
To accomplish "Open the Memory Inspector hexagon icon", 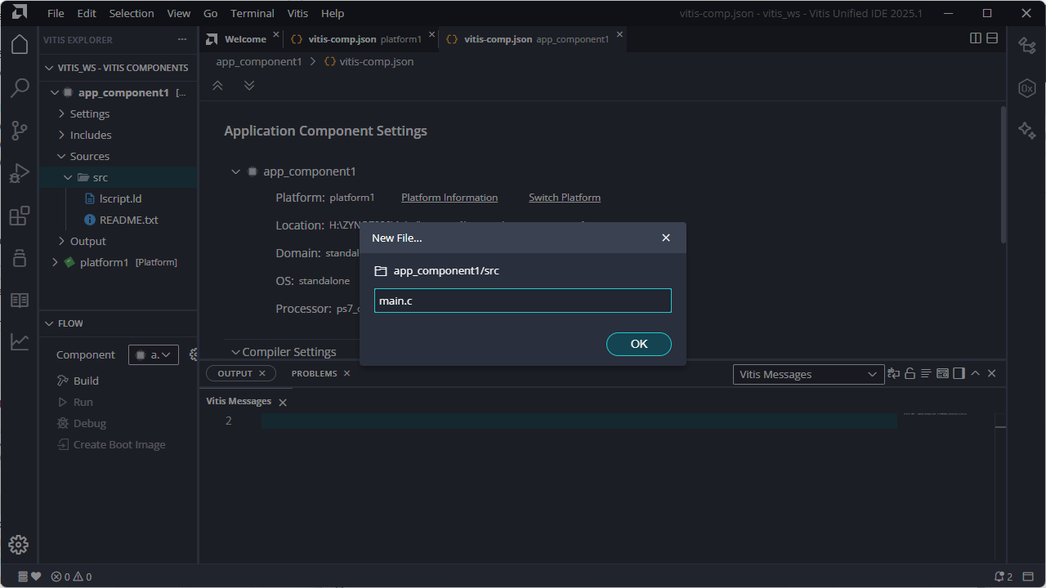I will tap(1026, 88).
